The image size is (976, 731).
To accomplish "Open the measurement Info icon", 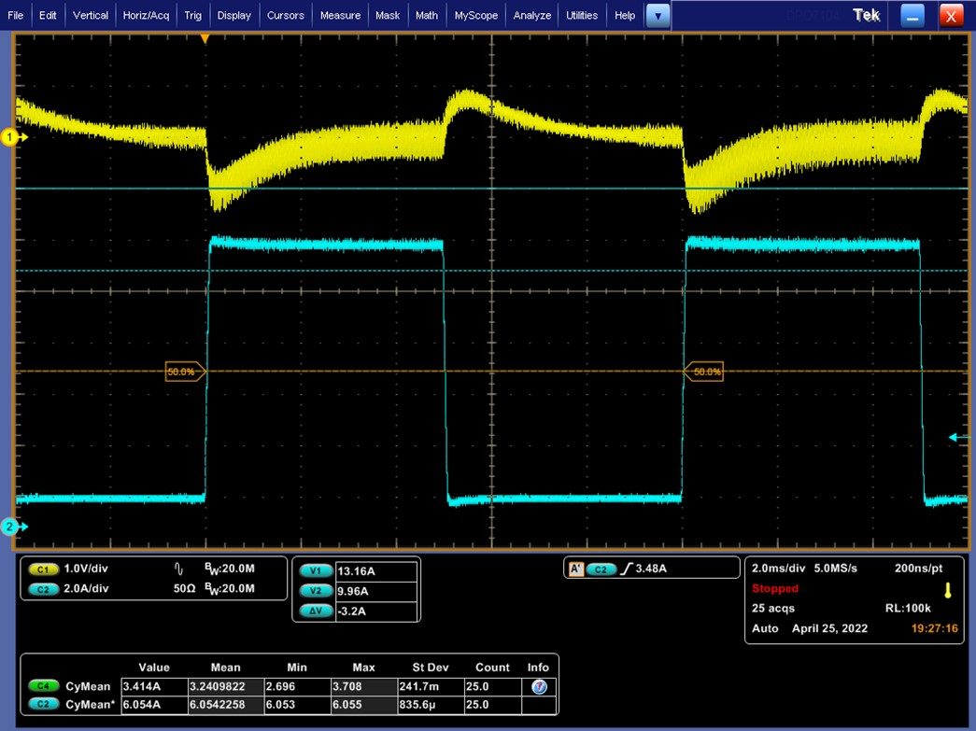I will [x=539, y=686].
